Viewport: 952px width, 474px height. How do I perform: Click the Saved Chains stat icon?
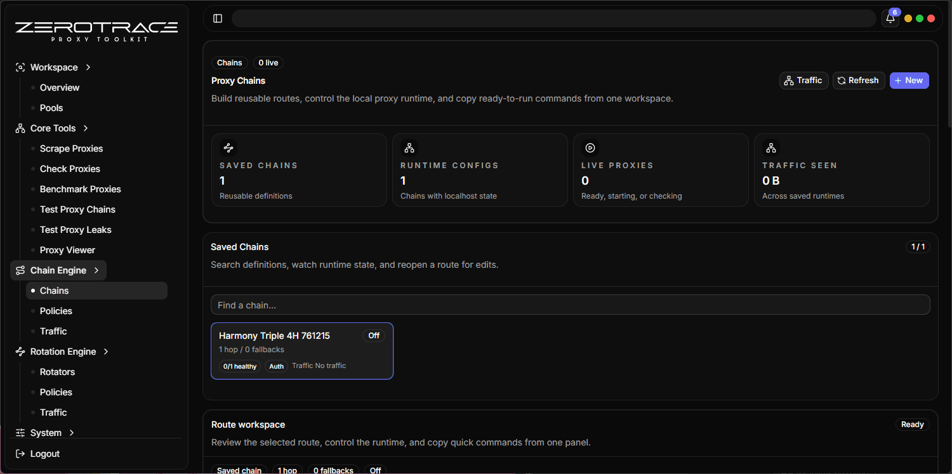tap(228, 148)
